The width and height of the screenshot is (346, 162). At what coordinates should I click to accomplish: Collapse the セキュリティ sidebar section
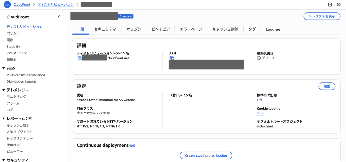point(3,160)
